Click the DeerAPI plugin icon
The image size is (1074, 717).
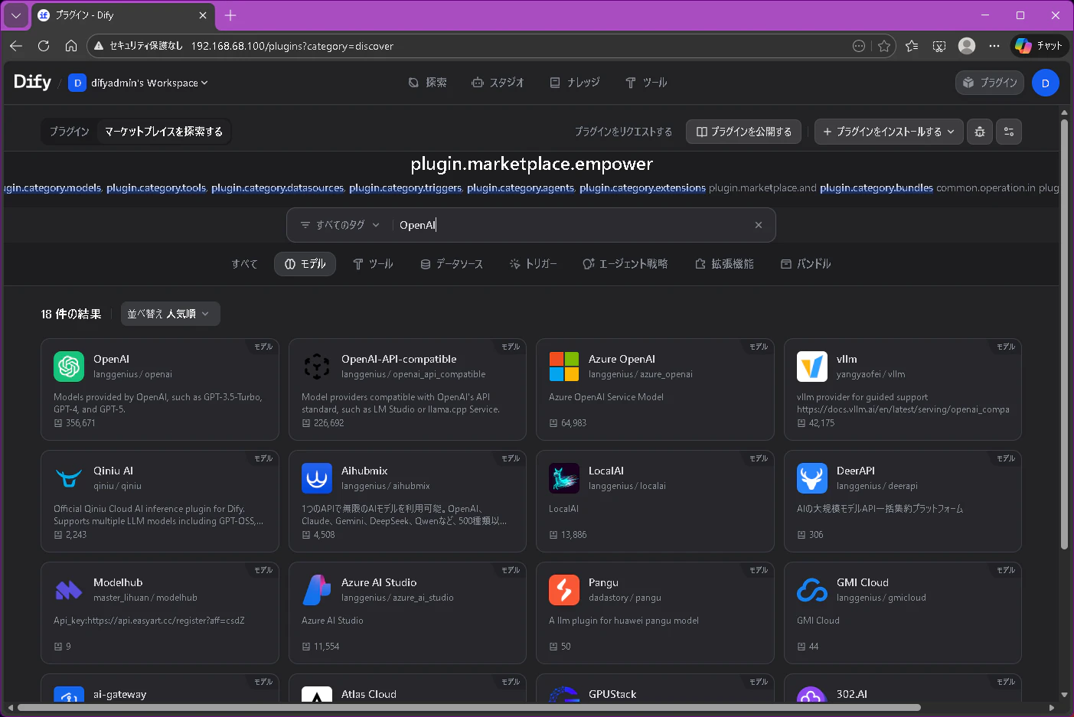click(812, 478)
